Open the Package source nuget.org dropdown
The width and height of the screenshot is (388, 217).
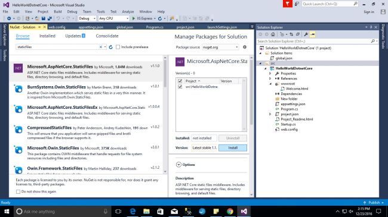[220, 47]
